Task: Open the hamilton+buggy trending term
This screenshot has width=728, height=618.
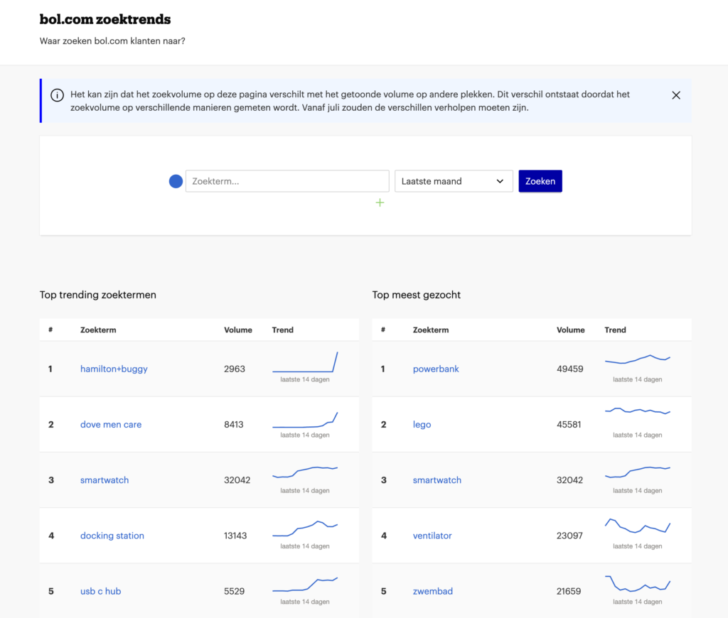Action: (114, 369)
